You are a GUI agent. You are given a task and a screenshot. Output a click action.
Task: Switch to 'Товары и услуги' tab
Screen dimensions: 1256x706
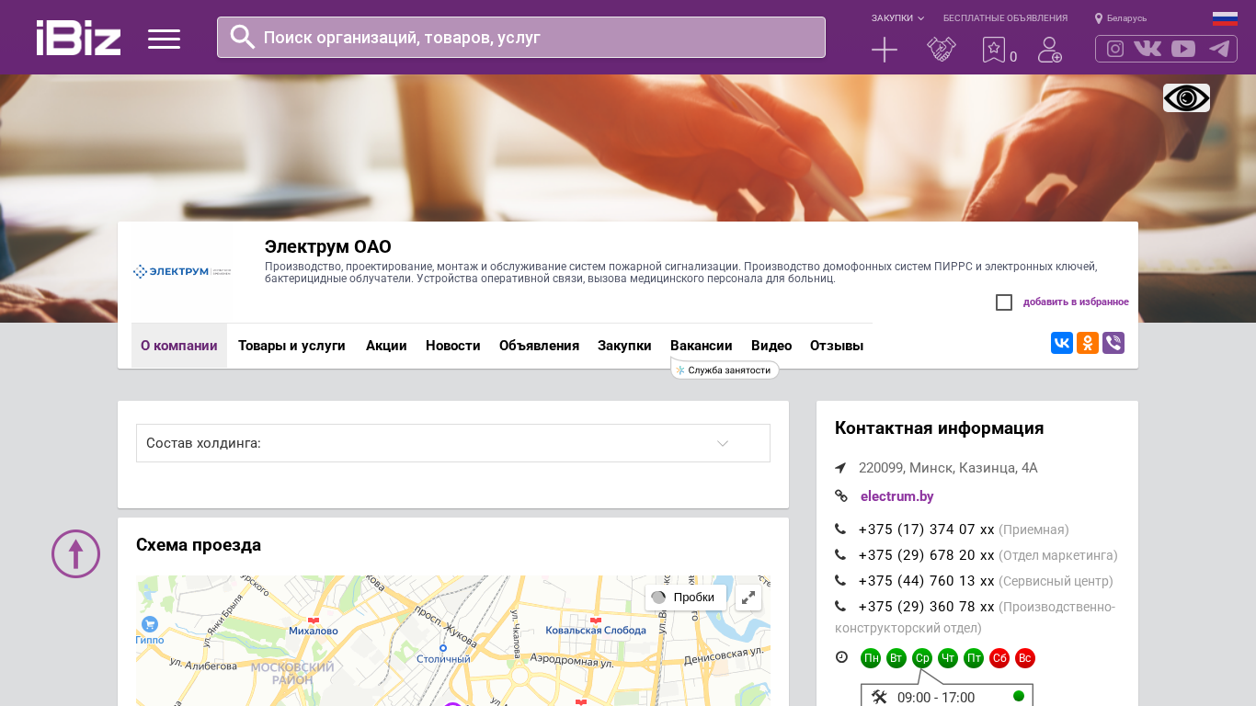coord(291,346)
